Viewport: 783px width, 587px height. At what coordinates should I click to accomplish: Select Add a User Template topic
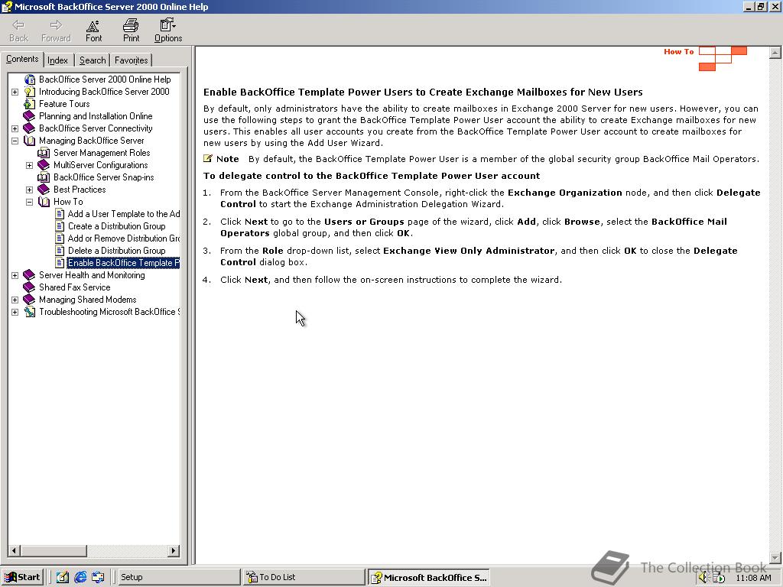[x=123, y=214]
